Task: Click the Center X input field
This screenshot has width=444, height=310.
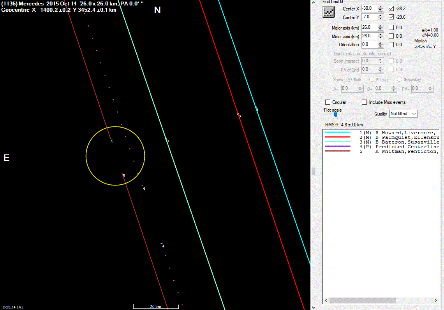Action: tap(370, 9)
